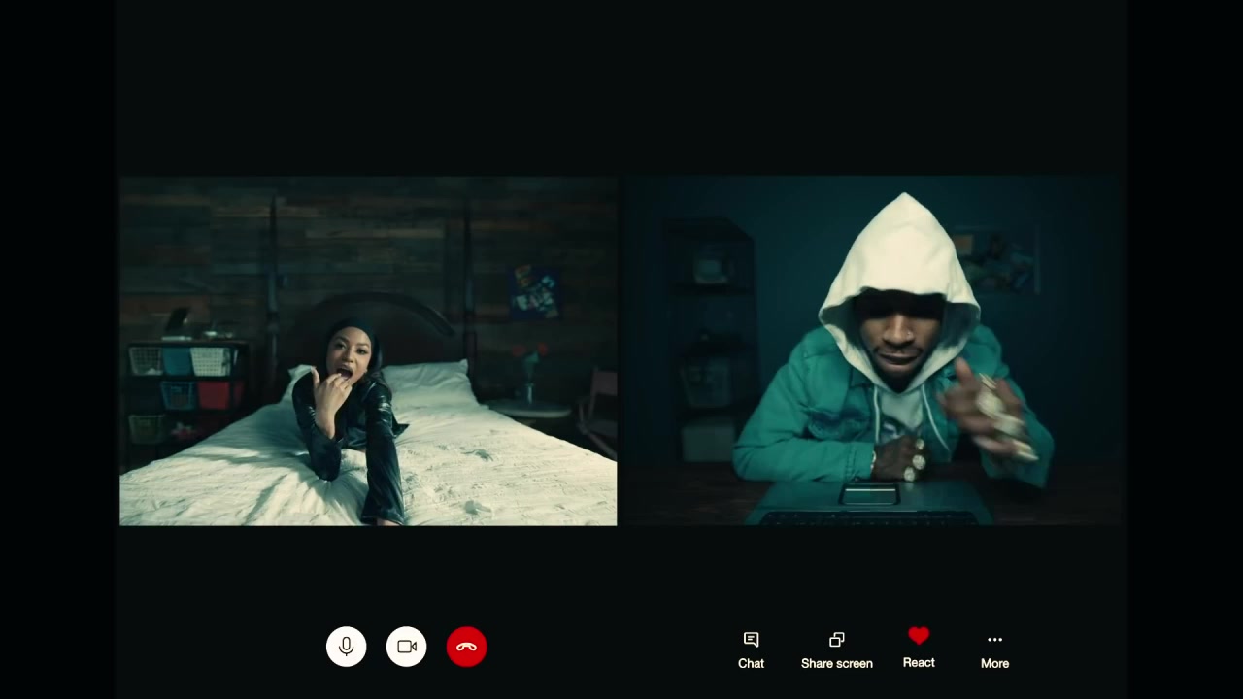
Task: Send a reaction with the red heart icon
Action: [919, 637]
